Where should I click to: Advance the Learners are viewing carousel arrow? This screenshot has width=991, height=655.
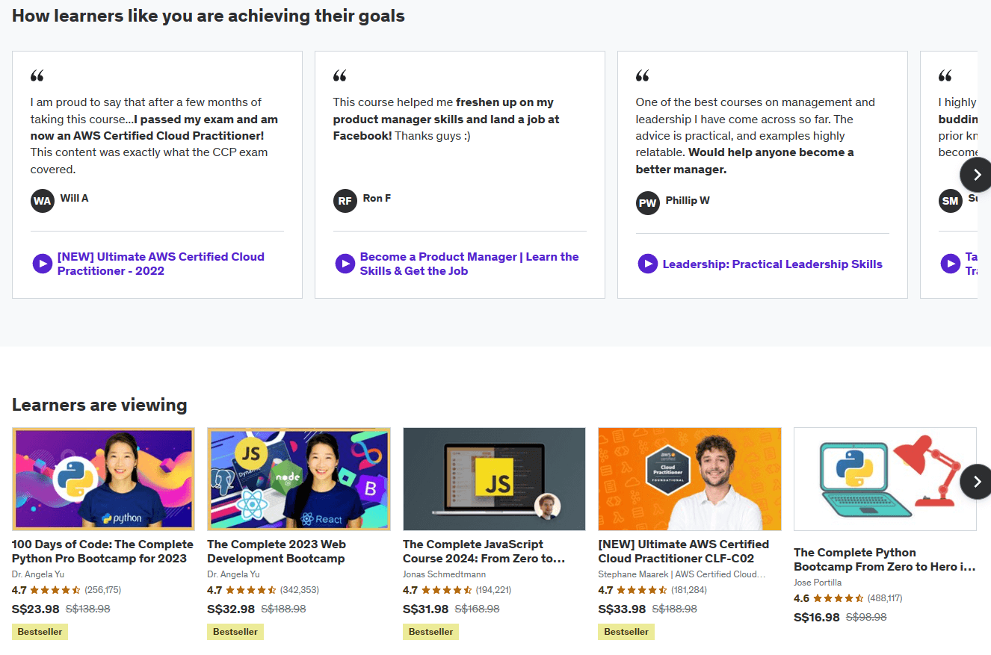click(976, 482)
